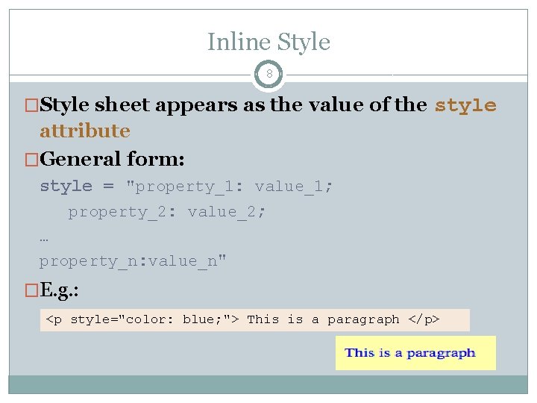Click the square bullet before 'E.g.:'
Screen dimensions: 537x403
(x=31, y=290)
